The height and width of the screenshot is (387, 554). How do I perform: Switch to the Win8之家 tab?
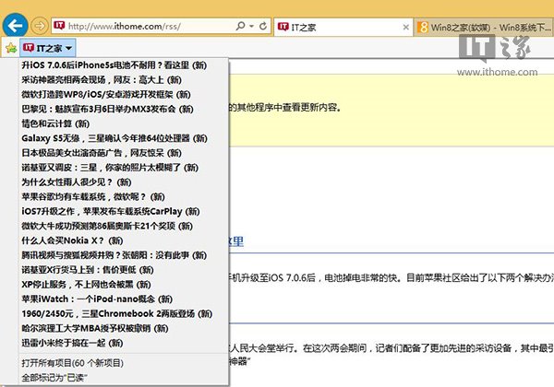click(x=484, y=27)
